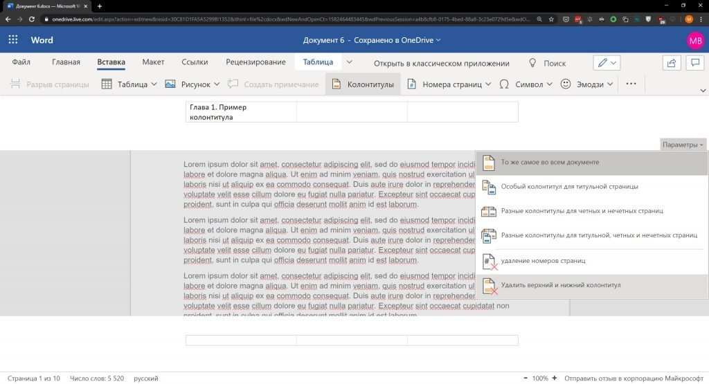Expand the Номера страниц dropdown arrow
The height and width of the screenshot is (384, 709).
click(488, 84)
